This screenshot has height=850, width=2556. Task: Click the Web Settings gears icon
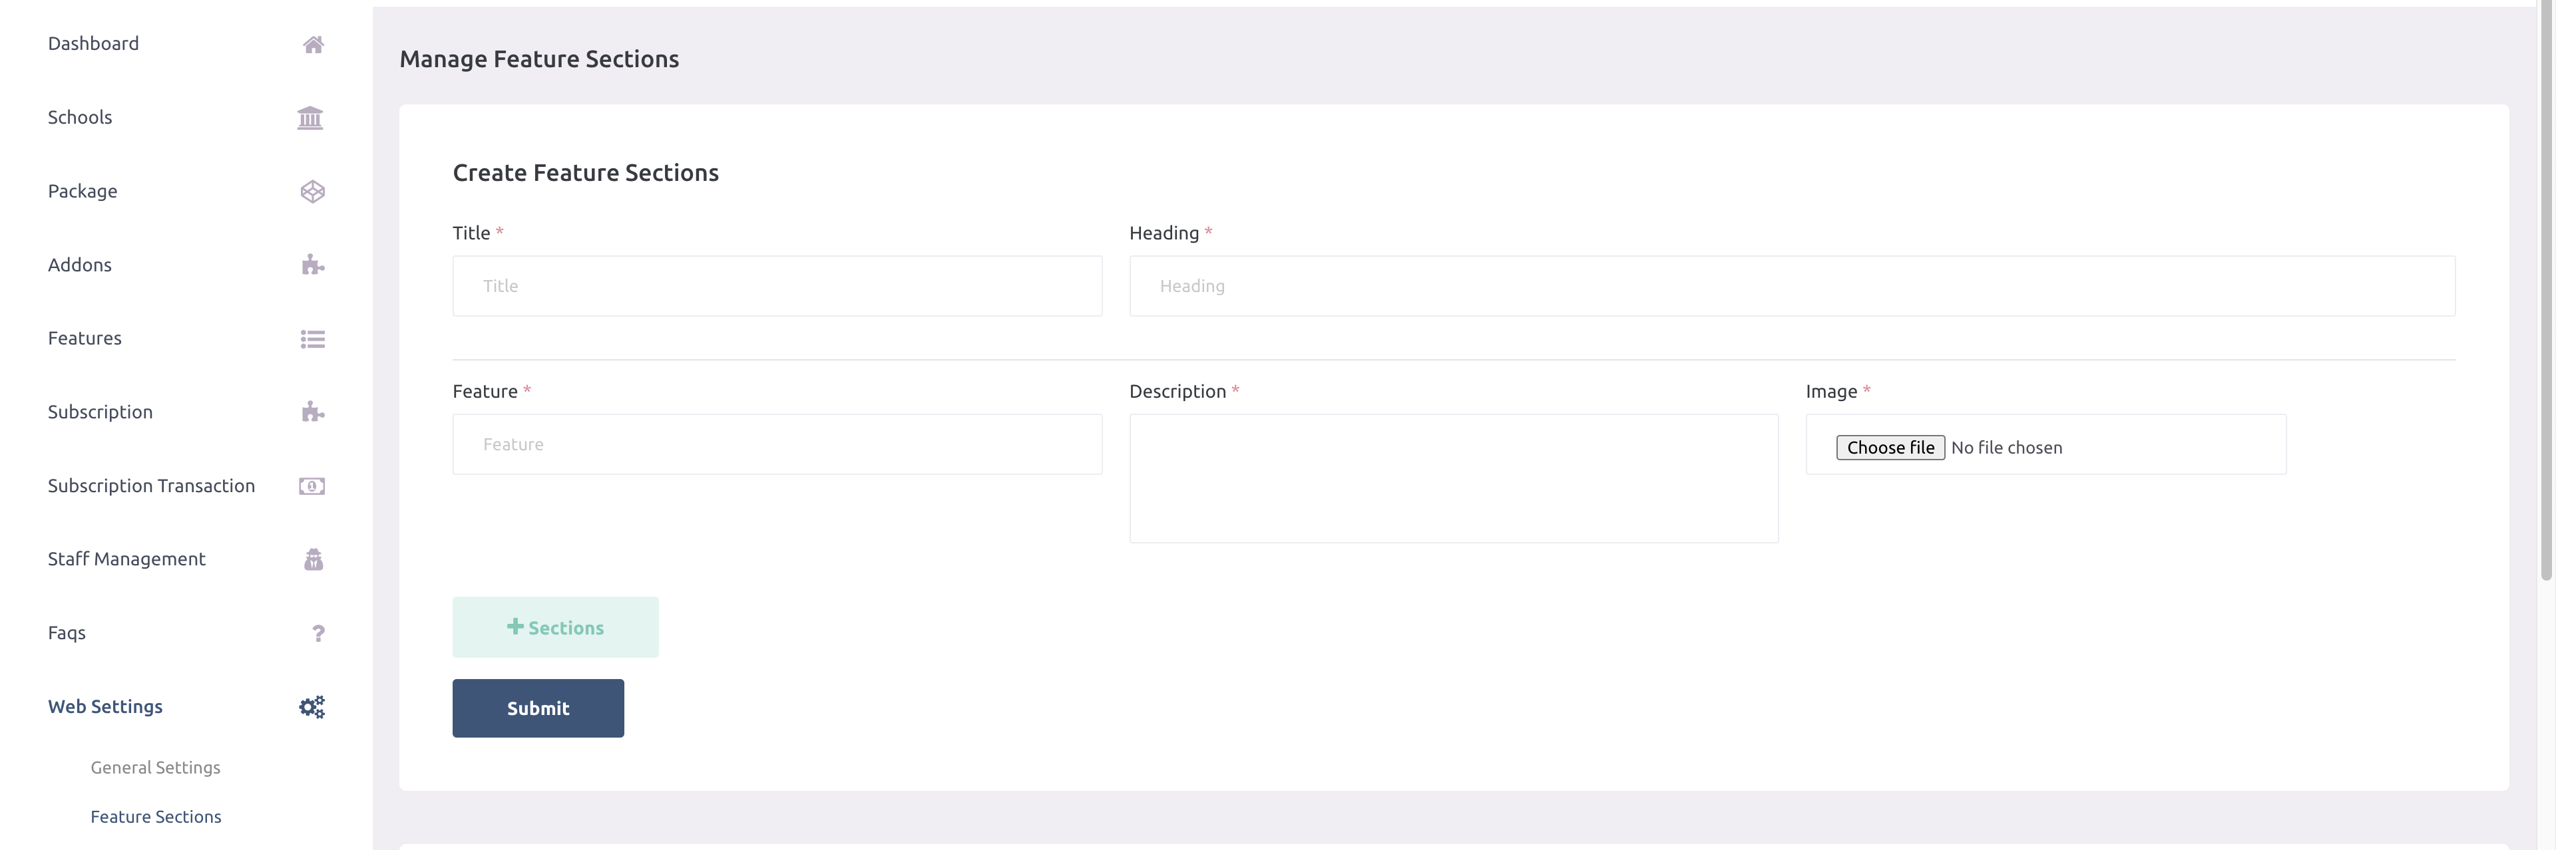pyautogui.click(x=312, y=706)
